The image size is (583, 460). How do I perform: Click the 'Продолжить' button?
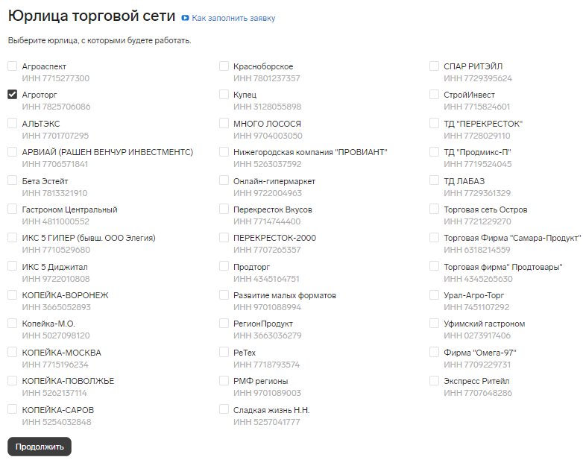click(40, 447)
